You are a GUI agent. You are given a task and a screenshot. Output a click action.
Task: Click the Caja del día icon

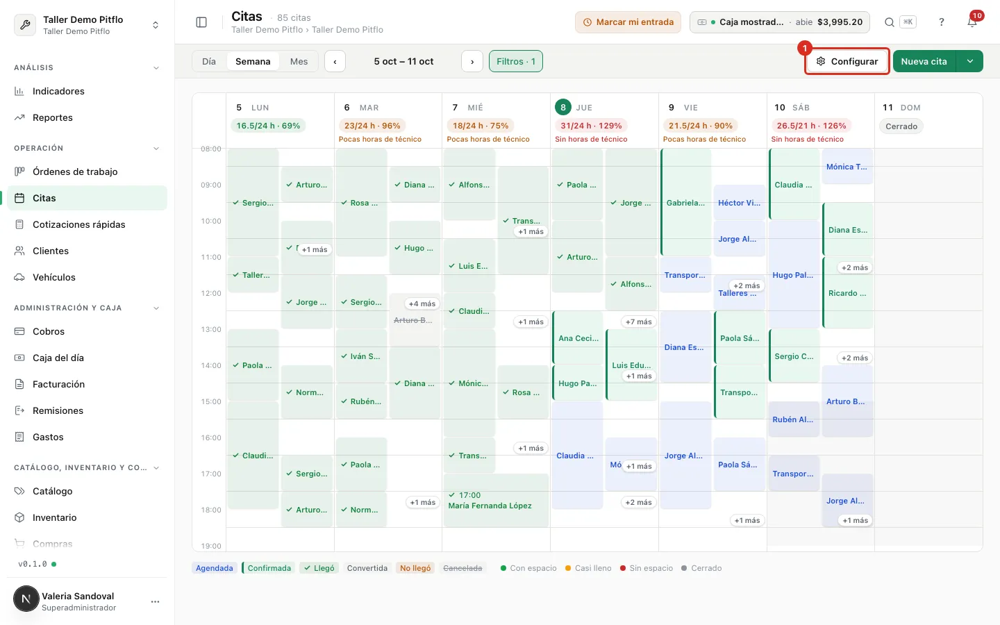[19, 358]
